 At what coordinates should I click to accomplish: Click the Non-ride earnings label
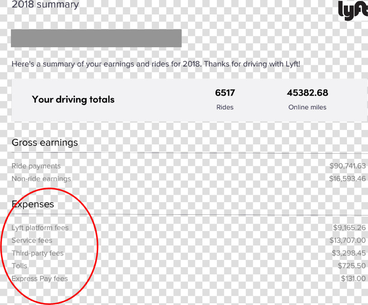click(41, 179)
